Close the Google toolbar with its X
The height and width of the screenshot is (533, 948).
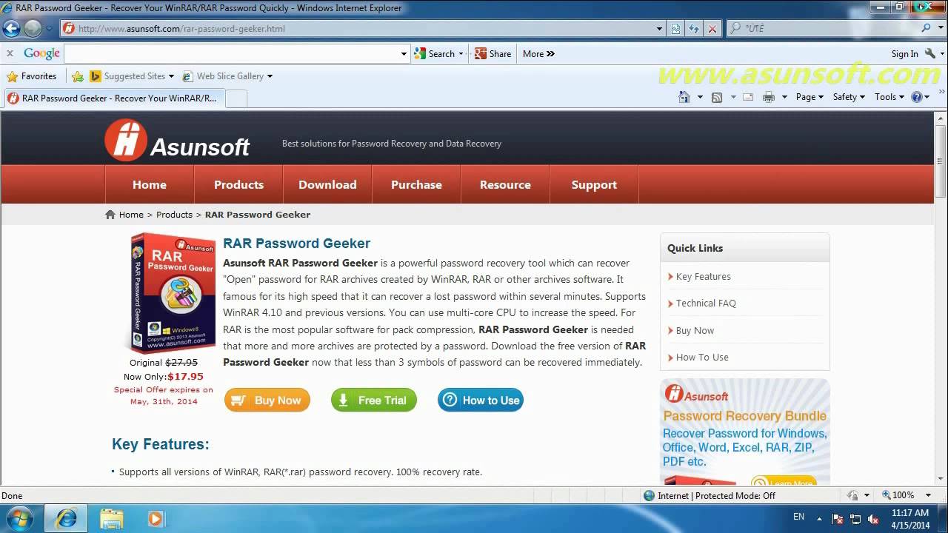(10, 53)
